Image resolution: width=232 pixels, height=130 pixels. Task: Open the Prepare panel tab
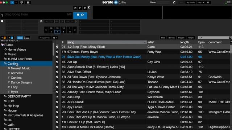tap(181, 38)
